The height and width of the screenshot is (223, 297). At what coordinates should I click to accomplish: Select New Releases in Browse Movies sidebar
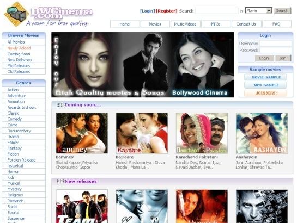pos(20,60)
